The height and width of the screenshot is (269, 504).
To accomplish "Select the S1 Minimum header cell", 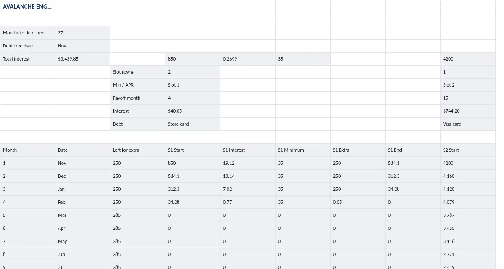I will point(303,150).
